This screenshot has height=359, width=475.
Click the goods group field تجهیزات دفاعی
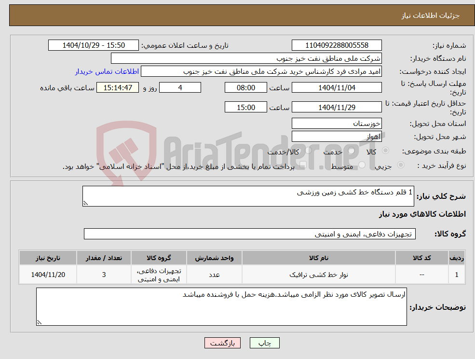coord(250,234)
